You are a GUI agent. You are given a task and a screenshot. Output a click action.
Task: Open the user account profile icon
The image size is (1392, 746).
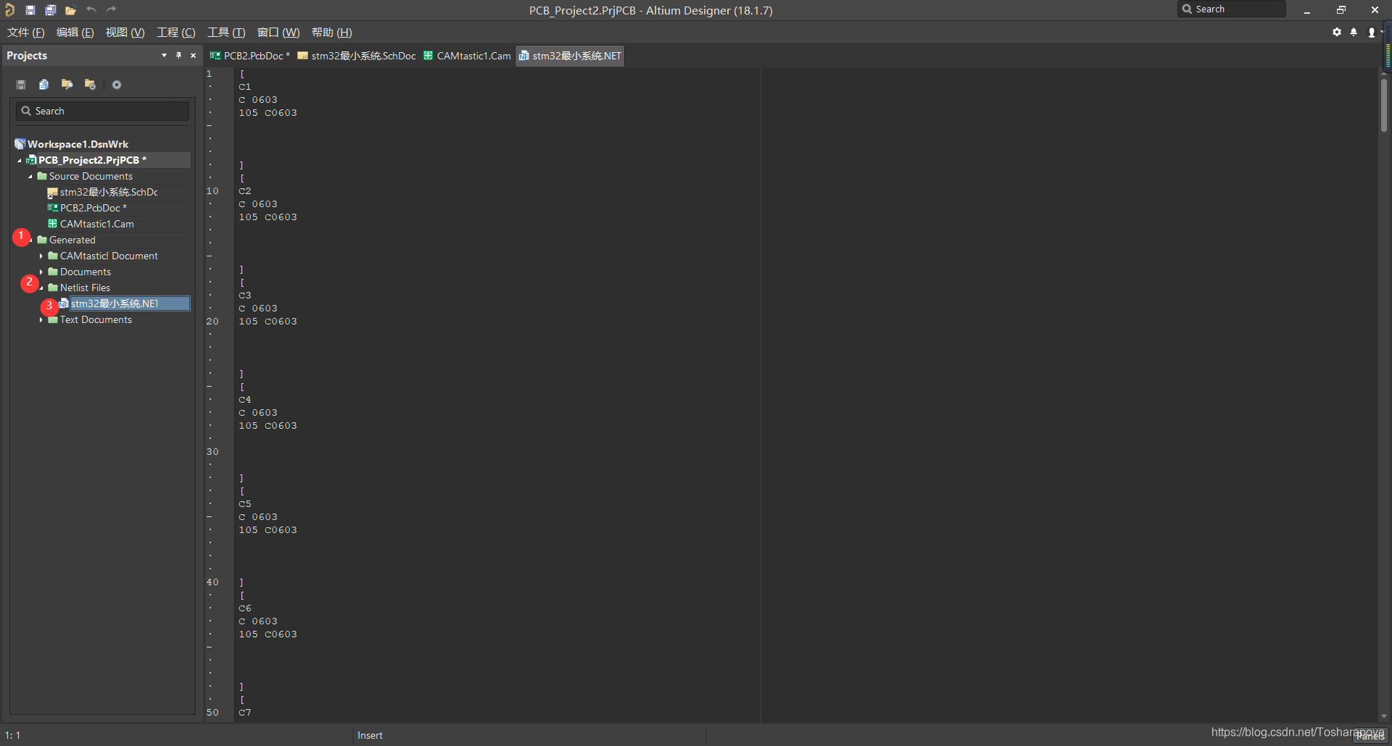coord(1372,33)
